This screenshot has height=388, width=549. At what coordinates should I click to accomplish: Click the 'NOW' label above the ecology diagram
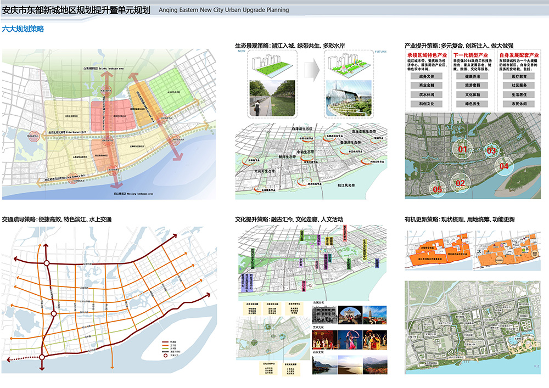[242, 51]
